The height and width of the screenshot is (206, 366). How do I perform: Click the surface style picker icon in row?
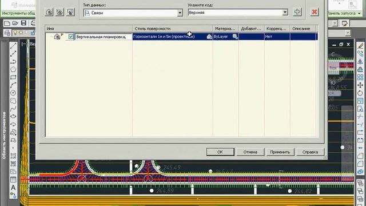click(x=209, y=37)
